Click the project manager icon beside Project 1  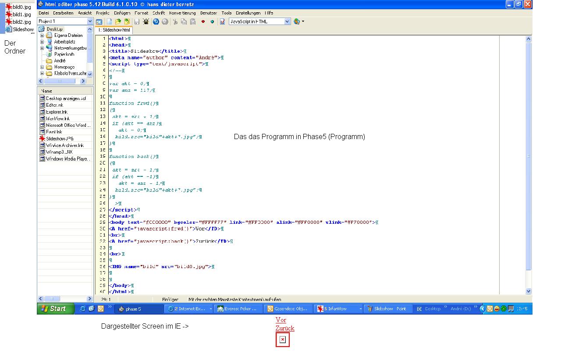click(x=99, y=21)
